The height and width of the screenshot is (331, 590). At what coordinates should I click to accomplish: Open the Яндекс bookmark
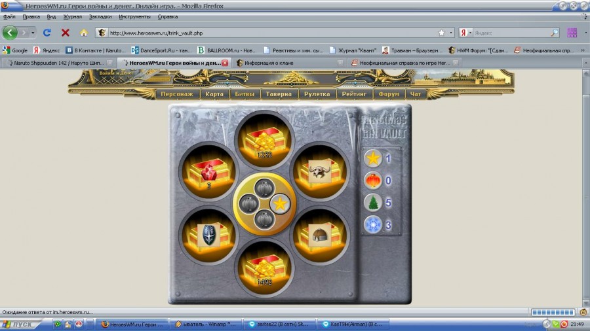coord(47,50)
